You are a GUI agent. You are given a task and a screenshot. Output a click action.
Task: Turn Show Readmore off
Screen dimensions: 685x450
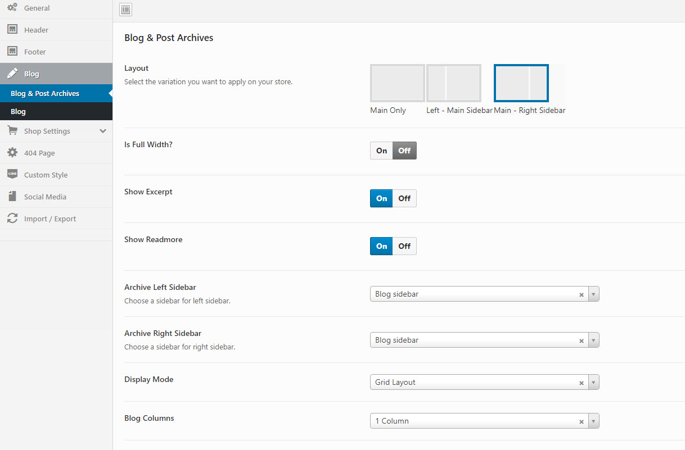pyautogui.click(x=404, y=246)
